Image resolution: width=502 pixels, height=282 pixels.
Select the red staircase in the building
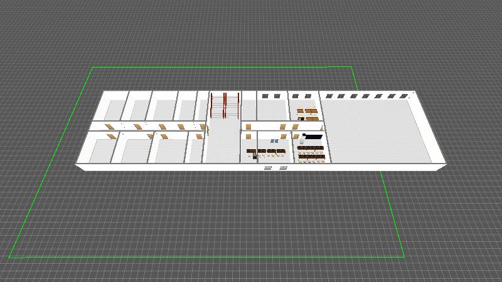pos(225,105)
